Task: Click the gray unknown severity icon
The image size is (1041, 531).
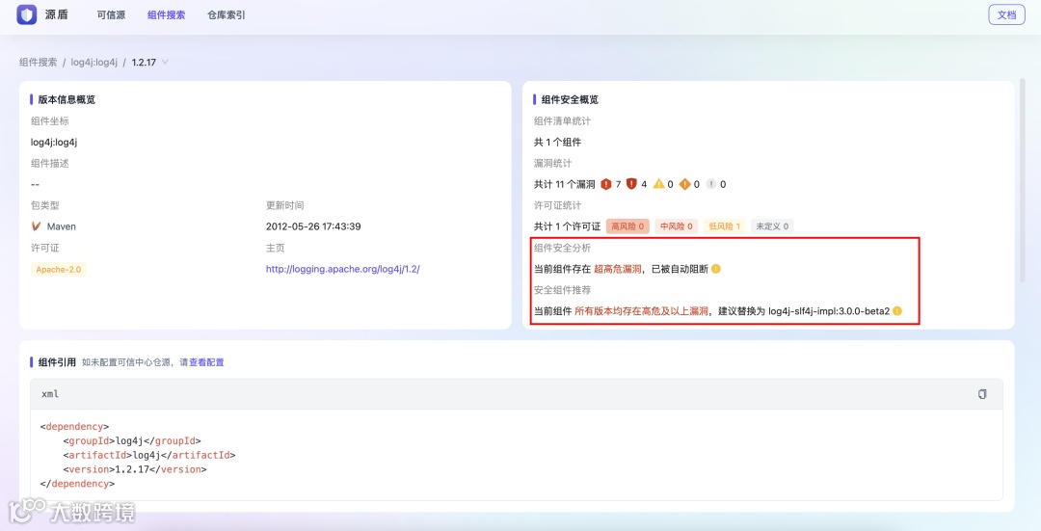Action: pos(711,184)
